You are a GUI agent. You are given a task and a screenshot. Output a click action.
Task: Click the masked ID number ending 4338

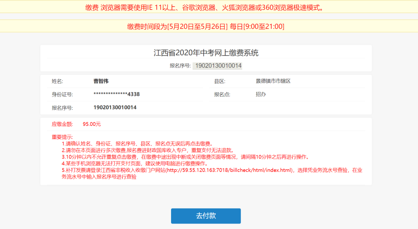click(116, 94)
